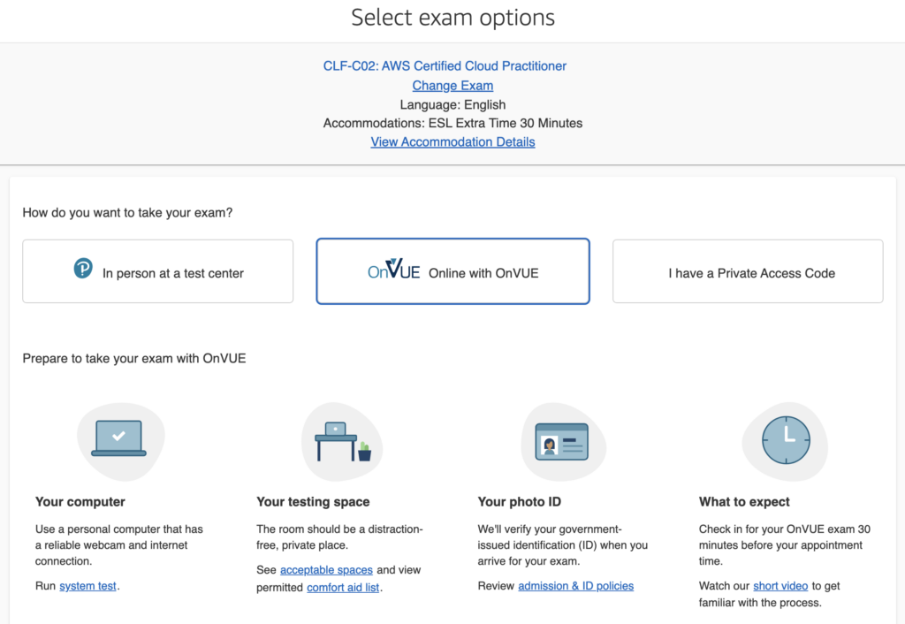Click the Pearson logo icon in test center option
The width and height of the screenshot is (905, 624).
(x=83, y=269)
